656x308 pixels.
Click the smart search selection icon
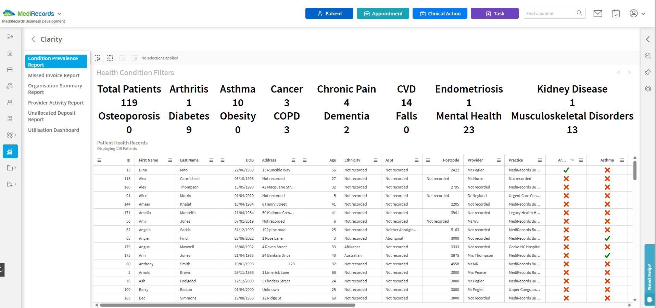coord(98,58)
